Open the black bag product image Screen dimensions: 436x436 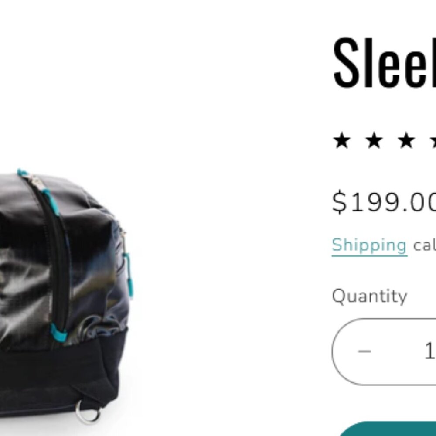pyautogui.click(x=66, y=295)
